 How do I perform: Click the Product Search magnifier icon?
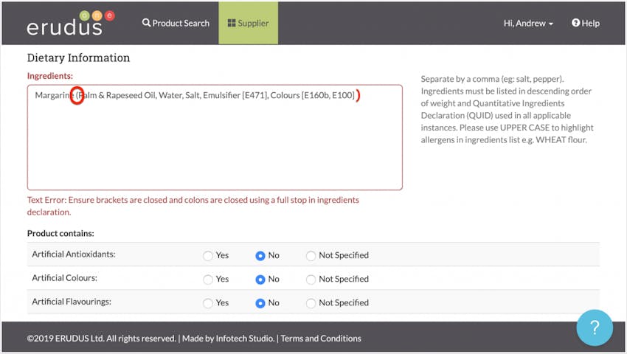pos(146,23)
